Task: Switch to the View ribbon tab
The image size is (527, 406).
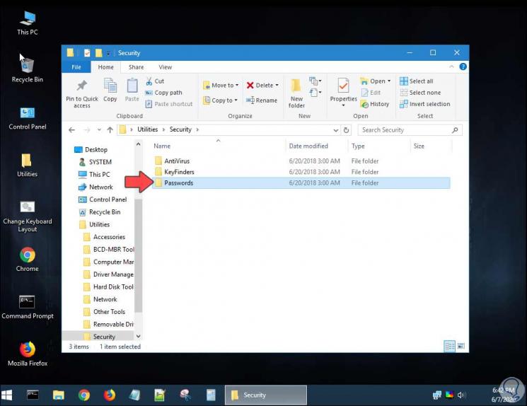Action: (x=165, y=67)
